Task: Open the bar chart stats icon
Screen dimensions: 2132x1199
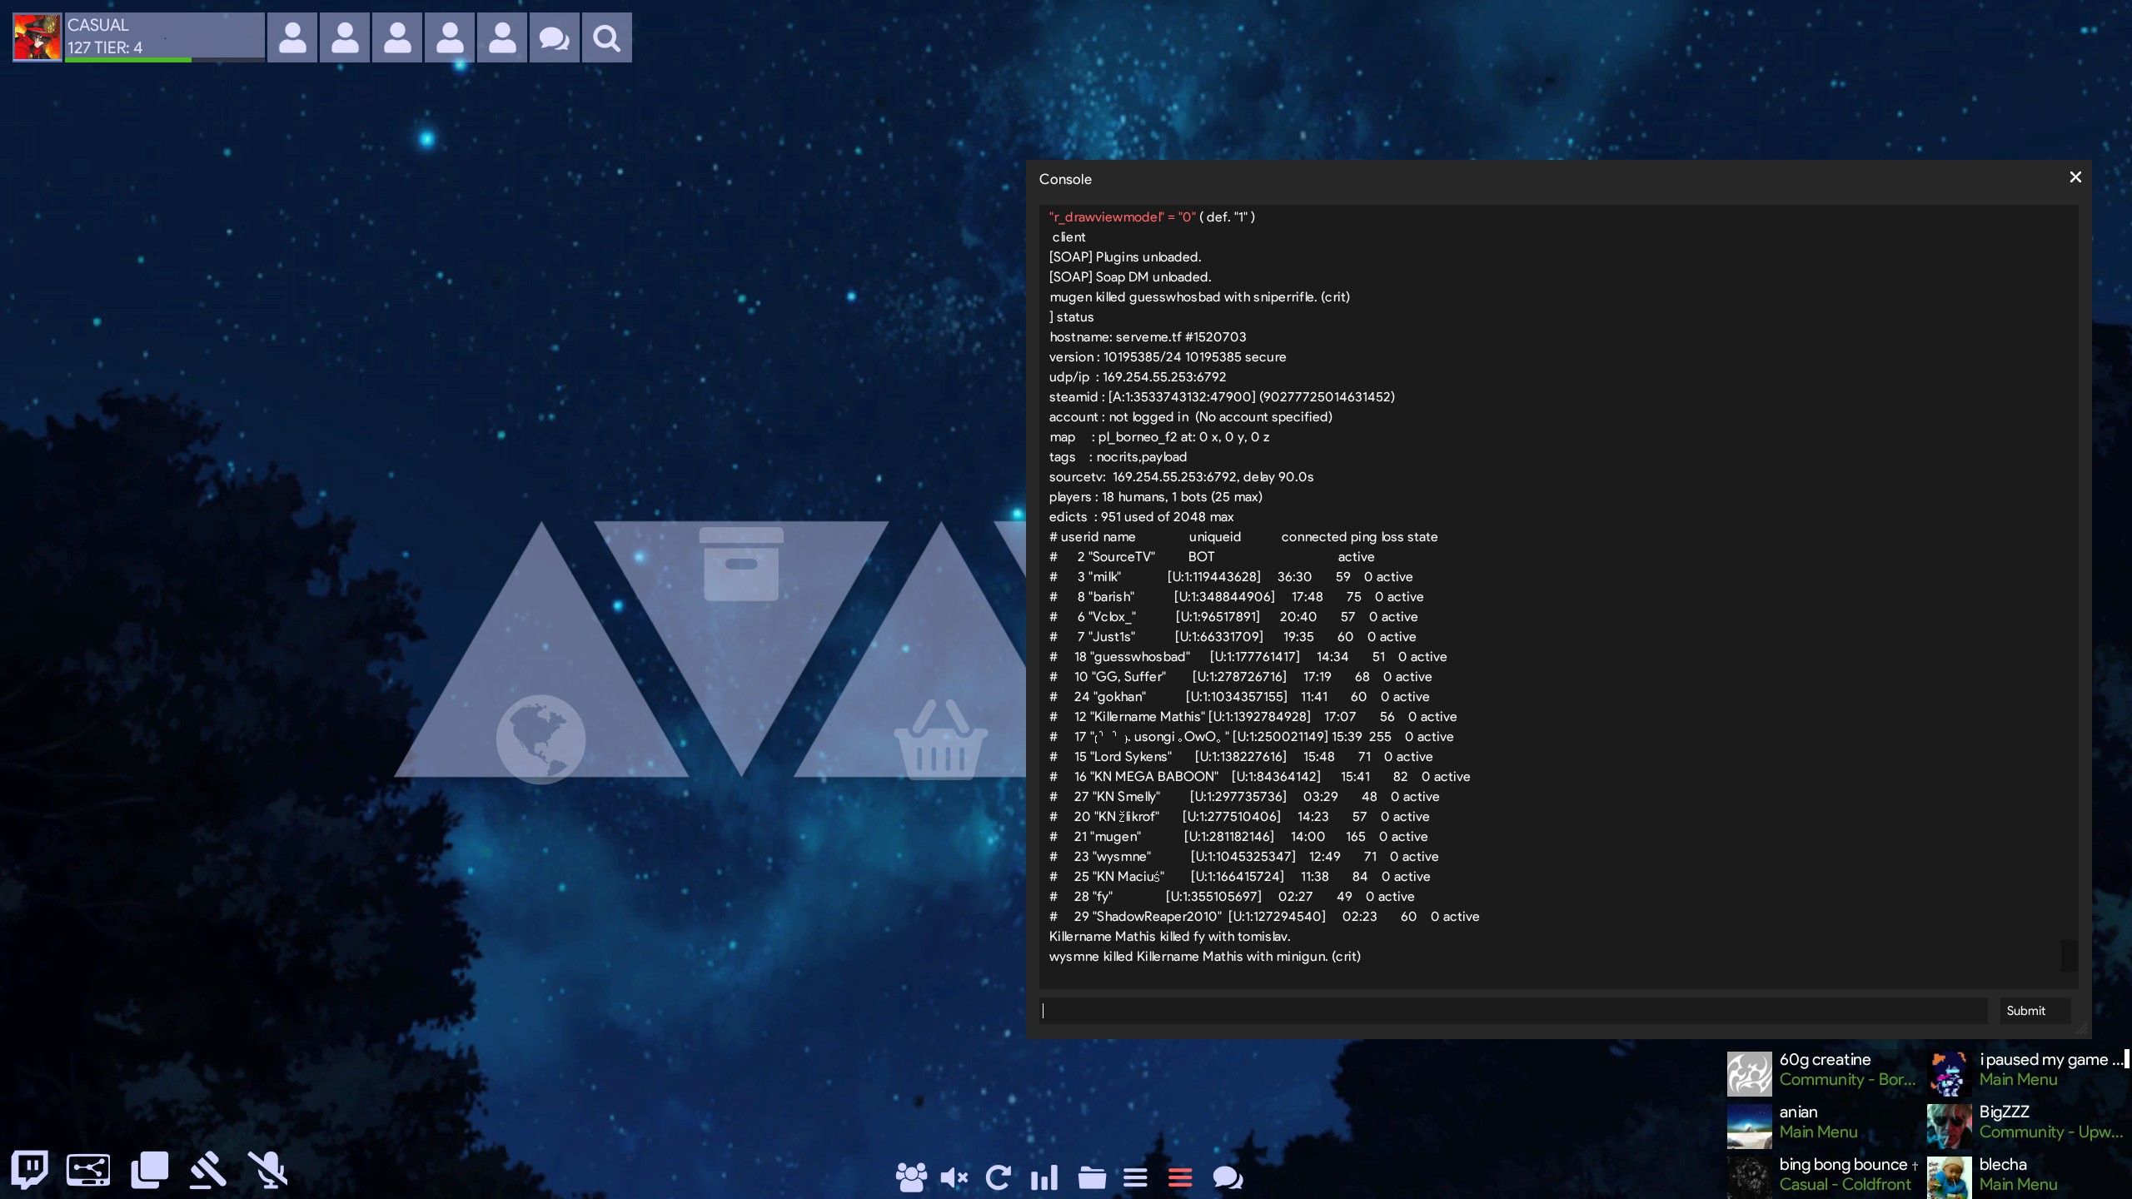Action: tap(1044, 1177)
